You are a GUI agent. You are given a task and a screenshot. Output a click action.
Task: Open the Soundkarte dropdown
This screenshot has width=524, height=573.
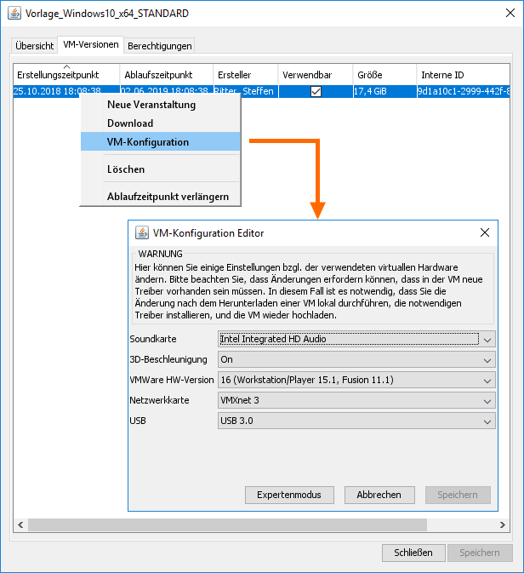(356, 339)
